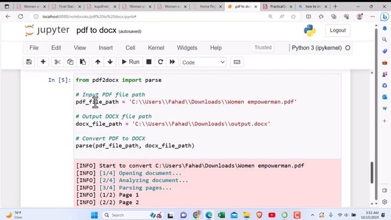Open tab actions menu icon
Viewport: 391px width, 220px height.
tap(7, 7)
